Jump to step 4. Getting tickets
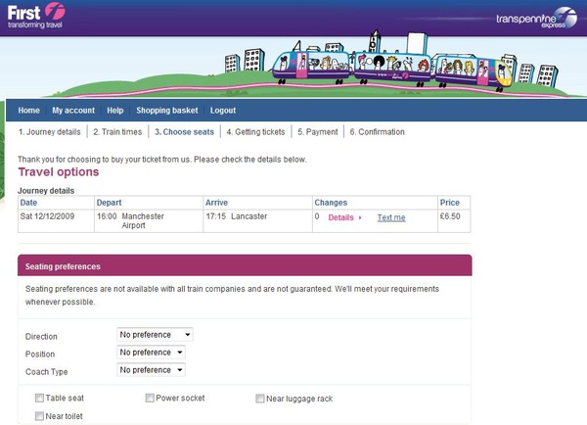The image size is (587, 425). pyautogui.click(x=255, y=132)
